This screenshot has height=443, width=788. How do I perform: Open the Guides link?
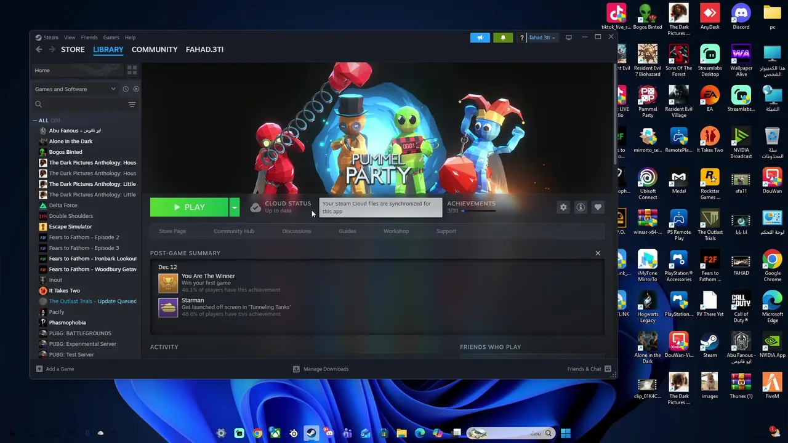tap(347, 231)
